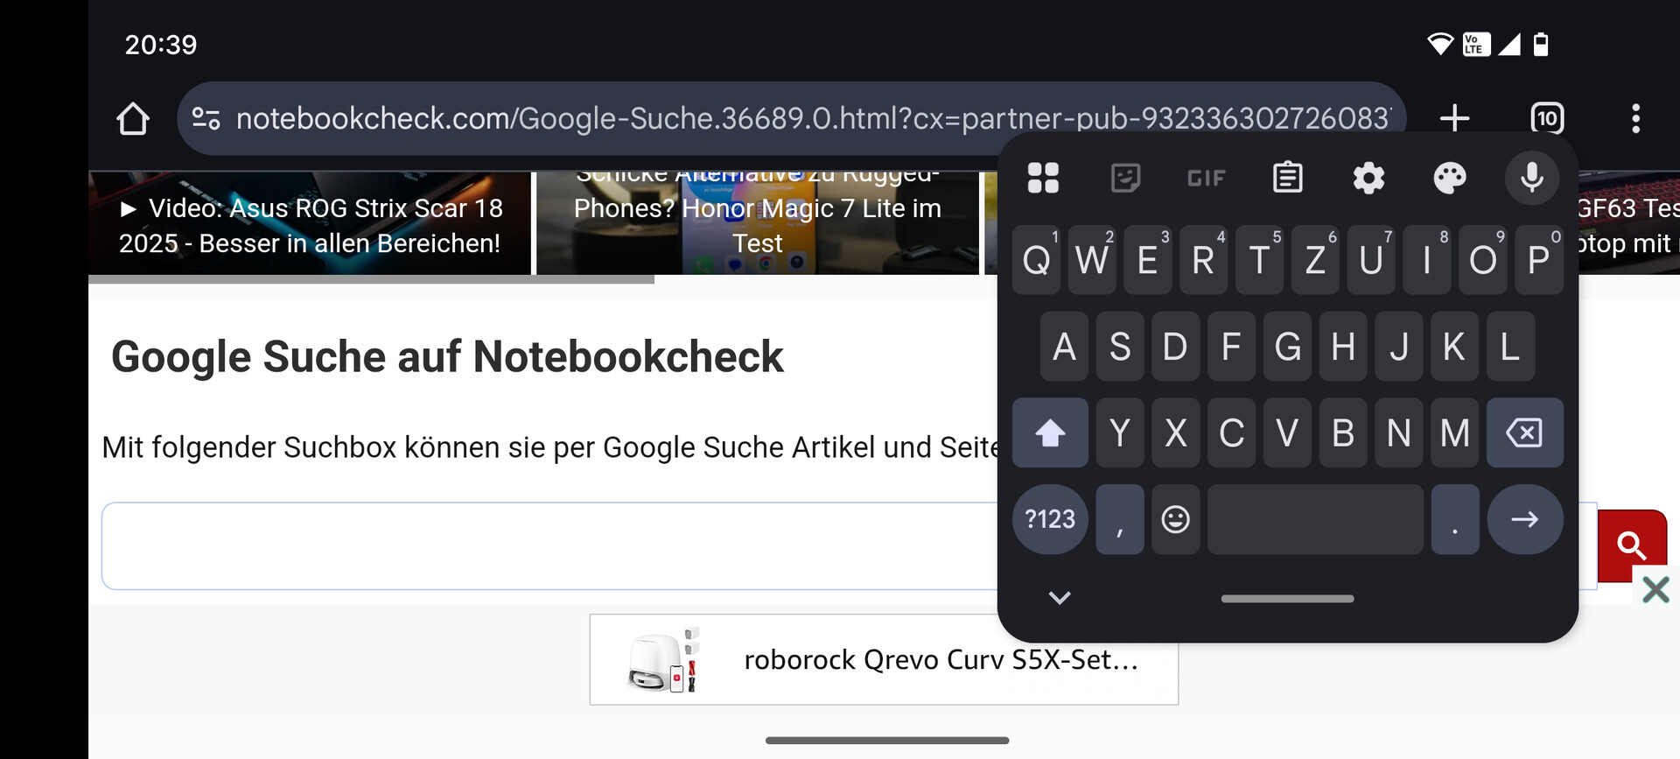Image resolution: width=1680 pixels, height=759 pixels.
Task: Tap the K key
Action: coord(1455,347)
